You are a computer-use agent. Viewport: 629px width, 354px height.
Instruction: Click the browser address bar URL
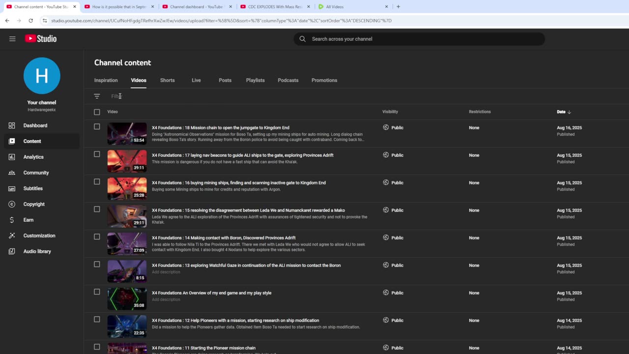pyautogui.click(x=222, y=21)
